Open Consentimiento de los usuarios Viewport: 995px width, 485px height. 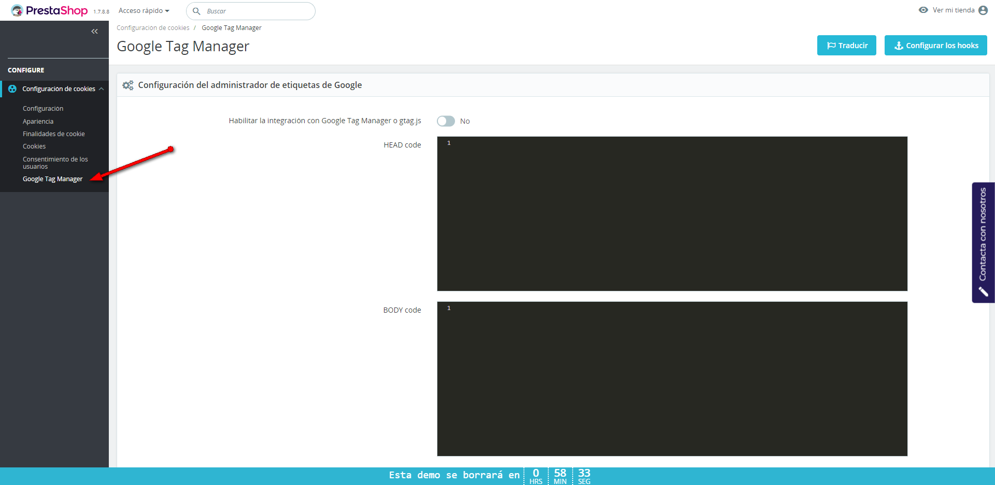coord(55,163)
